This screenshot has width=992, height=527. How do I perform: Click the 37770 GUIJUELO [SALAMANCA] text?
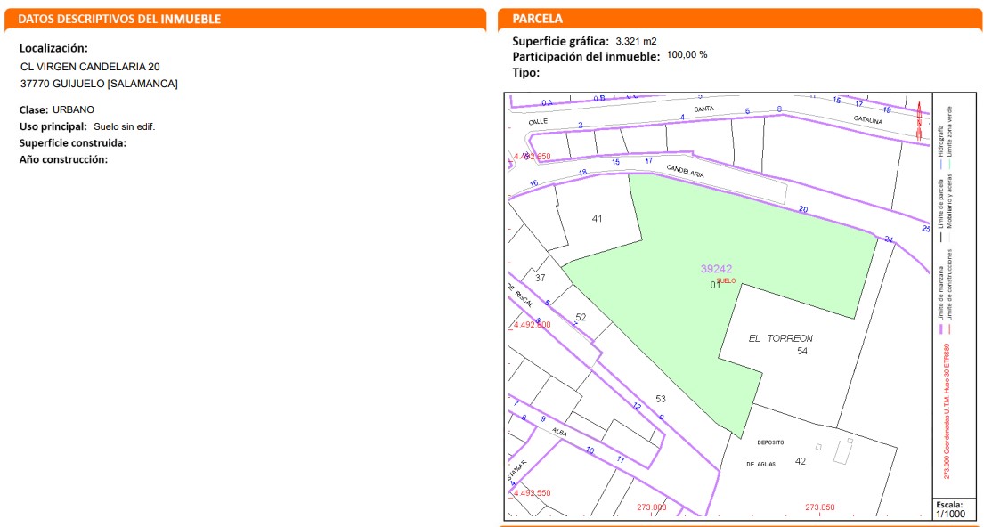[x=99, y=84]
